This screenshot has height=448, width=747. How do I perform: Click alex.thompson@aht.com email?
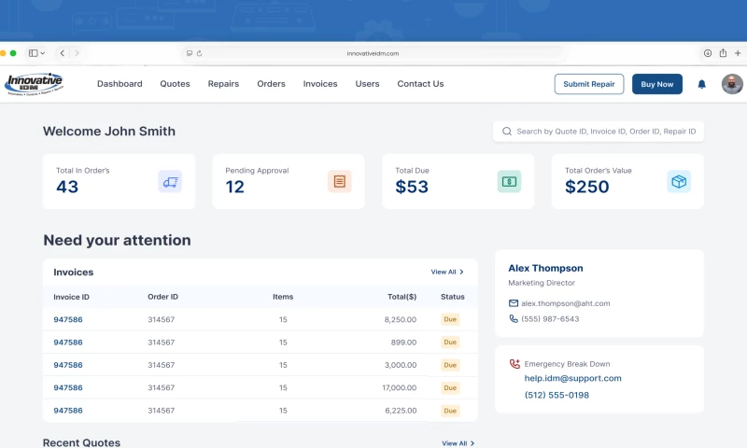click(566, 303)
